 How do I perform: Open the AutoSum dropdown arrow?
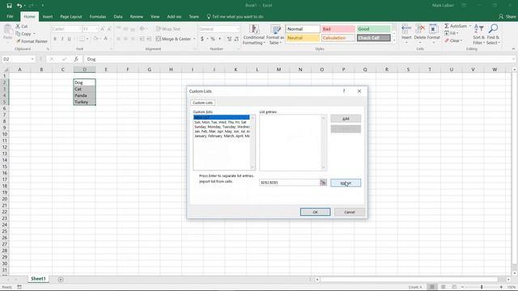470,26
